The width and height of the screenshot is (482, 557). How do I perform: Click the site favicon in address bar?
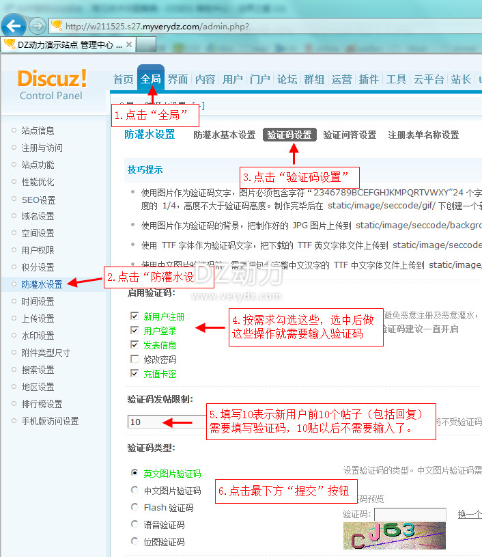coord(57,26)
